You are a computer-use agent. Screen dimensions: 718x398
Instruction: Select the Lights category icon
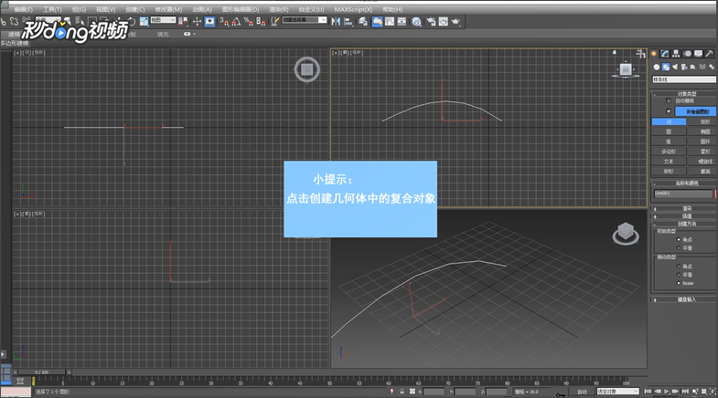pos(675,67)
